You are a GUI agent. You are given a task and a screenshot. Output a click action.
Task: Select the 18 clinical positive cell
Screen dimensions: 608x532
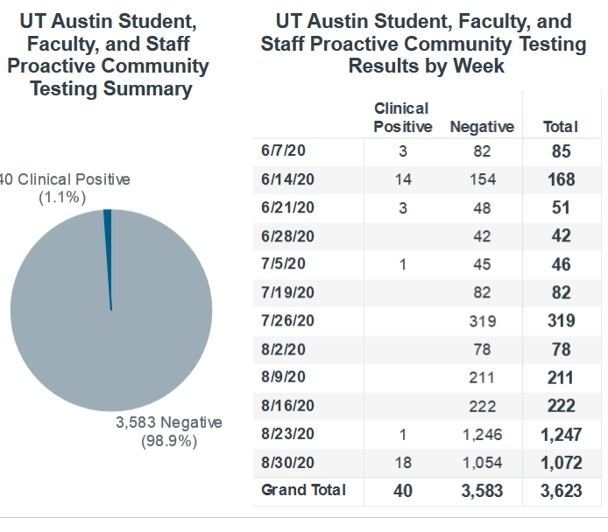click(403, 463)
